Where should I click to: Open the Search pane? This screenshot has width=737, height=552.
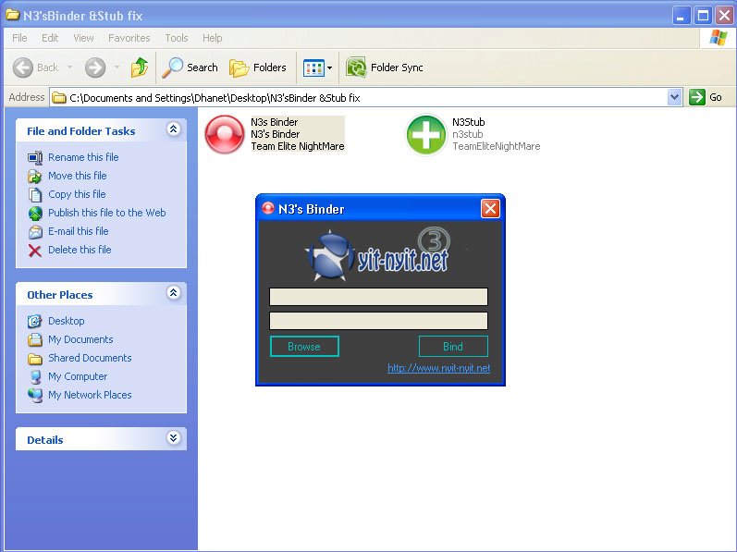pos(190,67)
